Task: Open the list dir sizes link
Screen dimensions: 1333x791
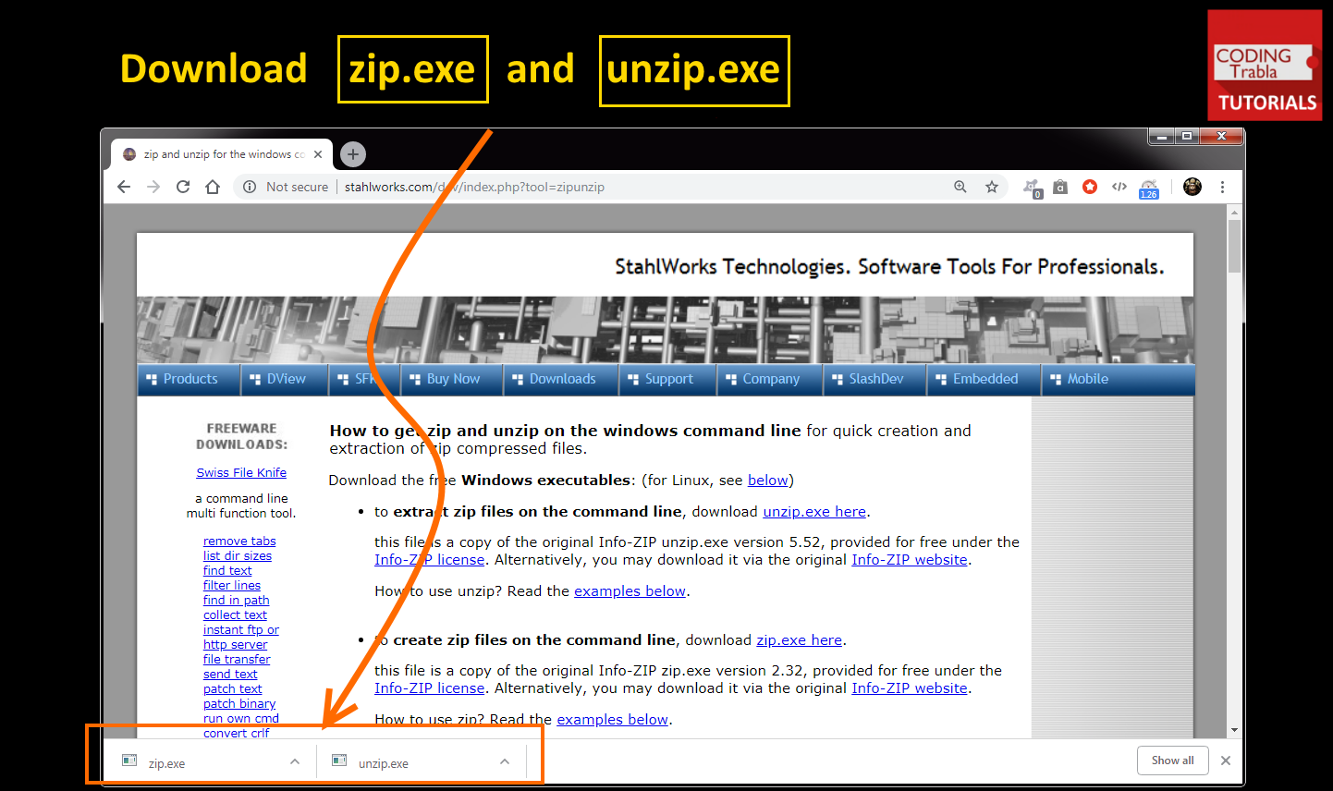Action: [238, 555]
